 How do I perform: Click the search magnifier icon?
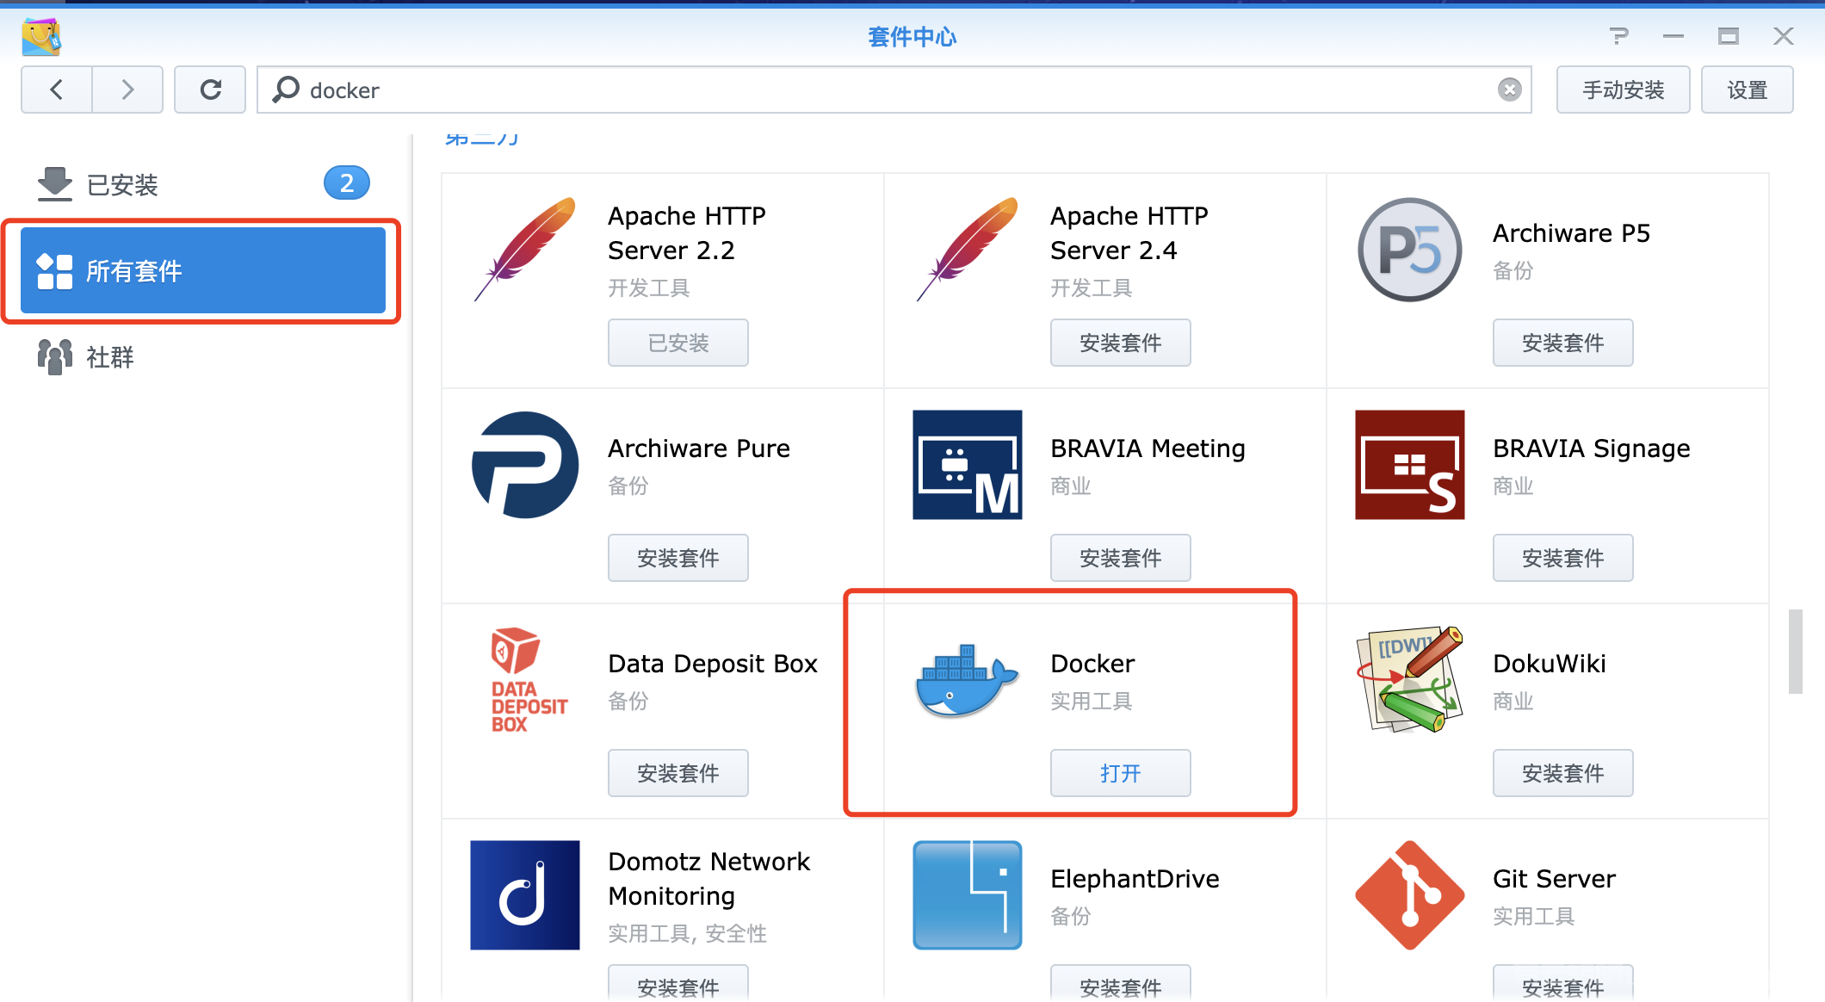point(286,90)
